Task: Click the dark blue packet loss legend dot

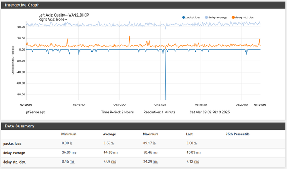Action: [183, 17]
